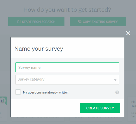Close the Name your survey dialog
Viewport: 136px width, 124px height.
click(128, 33)
